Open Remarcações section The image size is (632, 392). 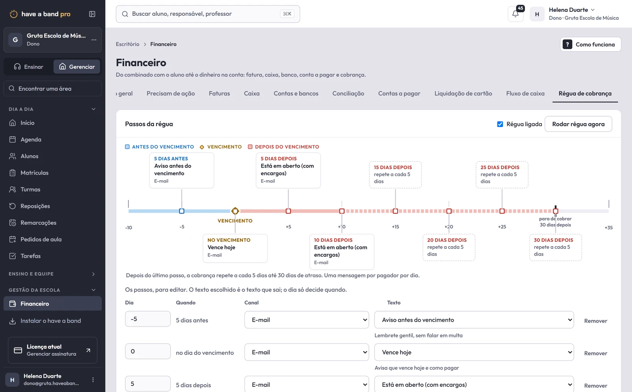point(53,223)
